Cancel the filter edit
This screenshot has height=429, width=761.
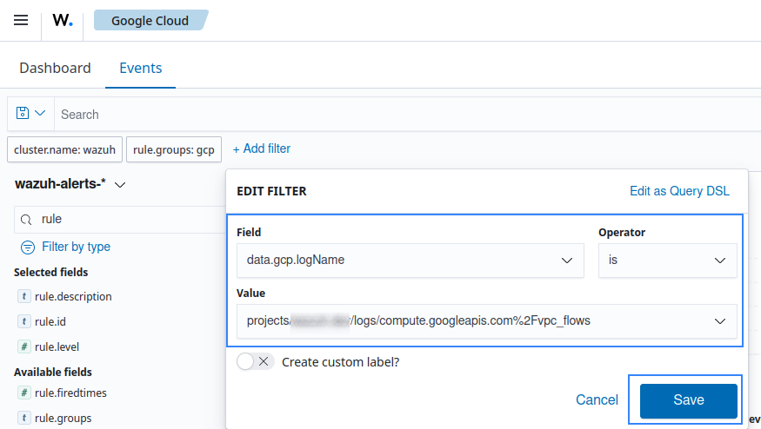(597, 400)
